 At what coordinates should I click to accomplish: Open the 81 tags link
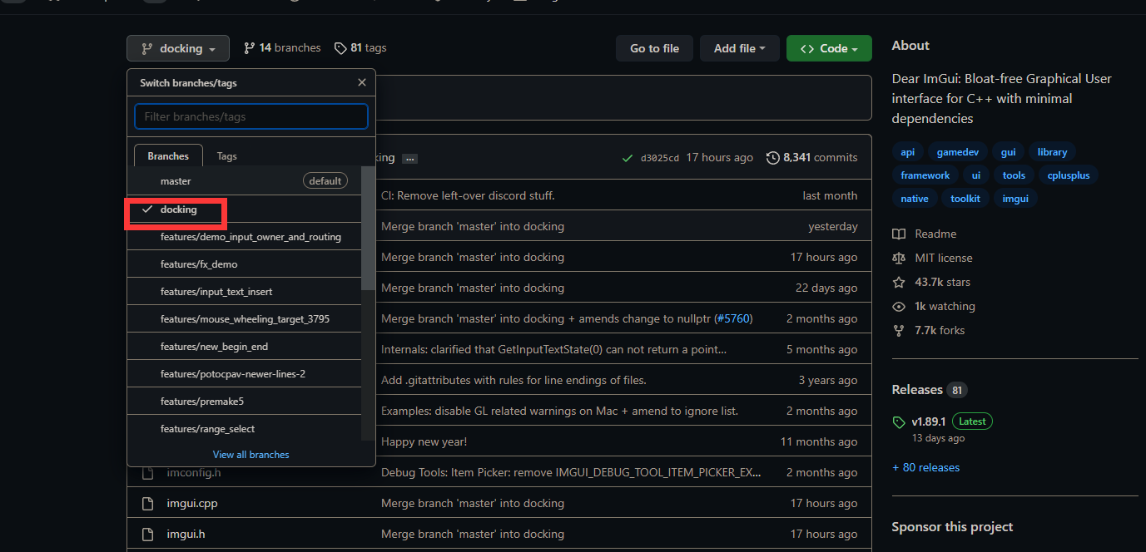[x=360, y=48]
